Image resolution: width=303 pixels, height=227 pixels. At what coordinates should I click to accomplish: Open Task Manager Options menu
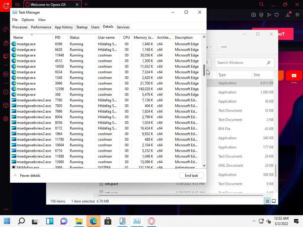(x=28, y=20)
